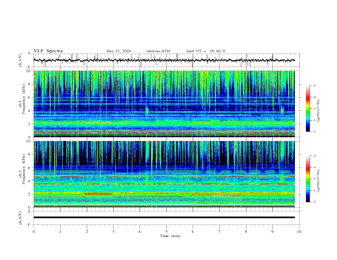Screen dimensions: 337x260
Task: Click tick label "5" on the Time axis
Action: 166,232
